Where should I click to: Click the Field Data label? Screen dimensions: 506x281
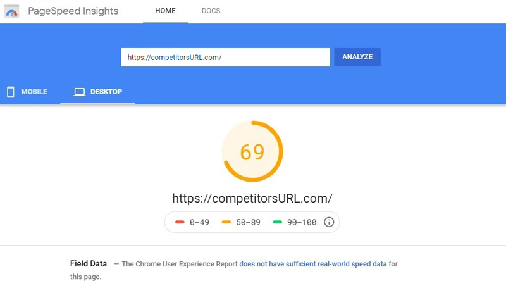[89, 263]
